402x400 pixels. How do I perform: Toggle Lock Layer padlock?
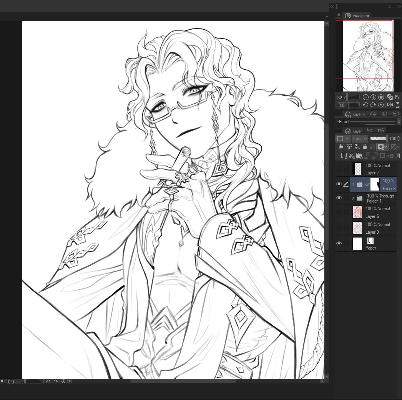click(365, 147)
